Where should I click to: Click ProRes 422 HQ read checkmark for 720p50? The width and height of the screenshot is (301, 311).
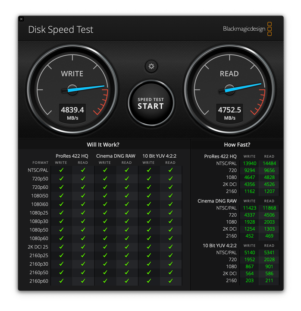(83, 179)
